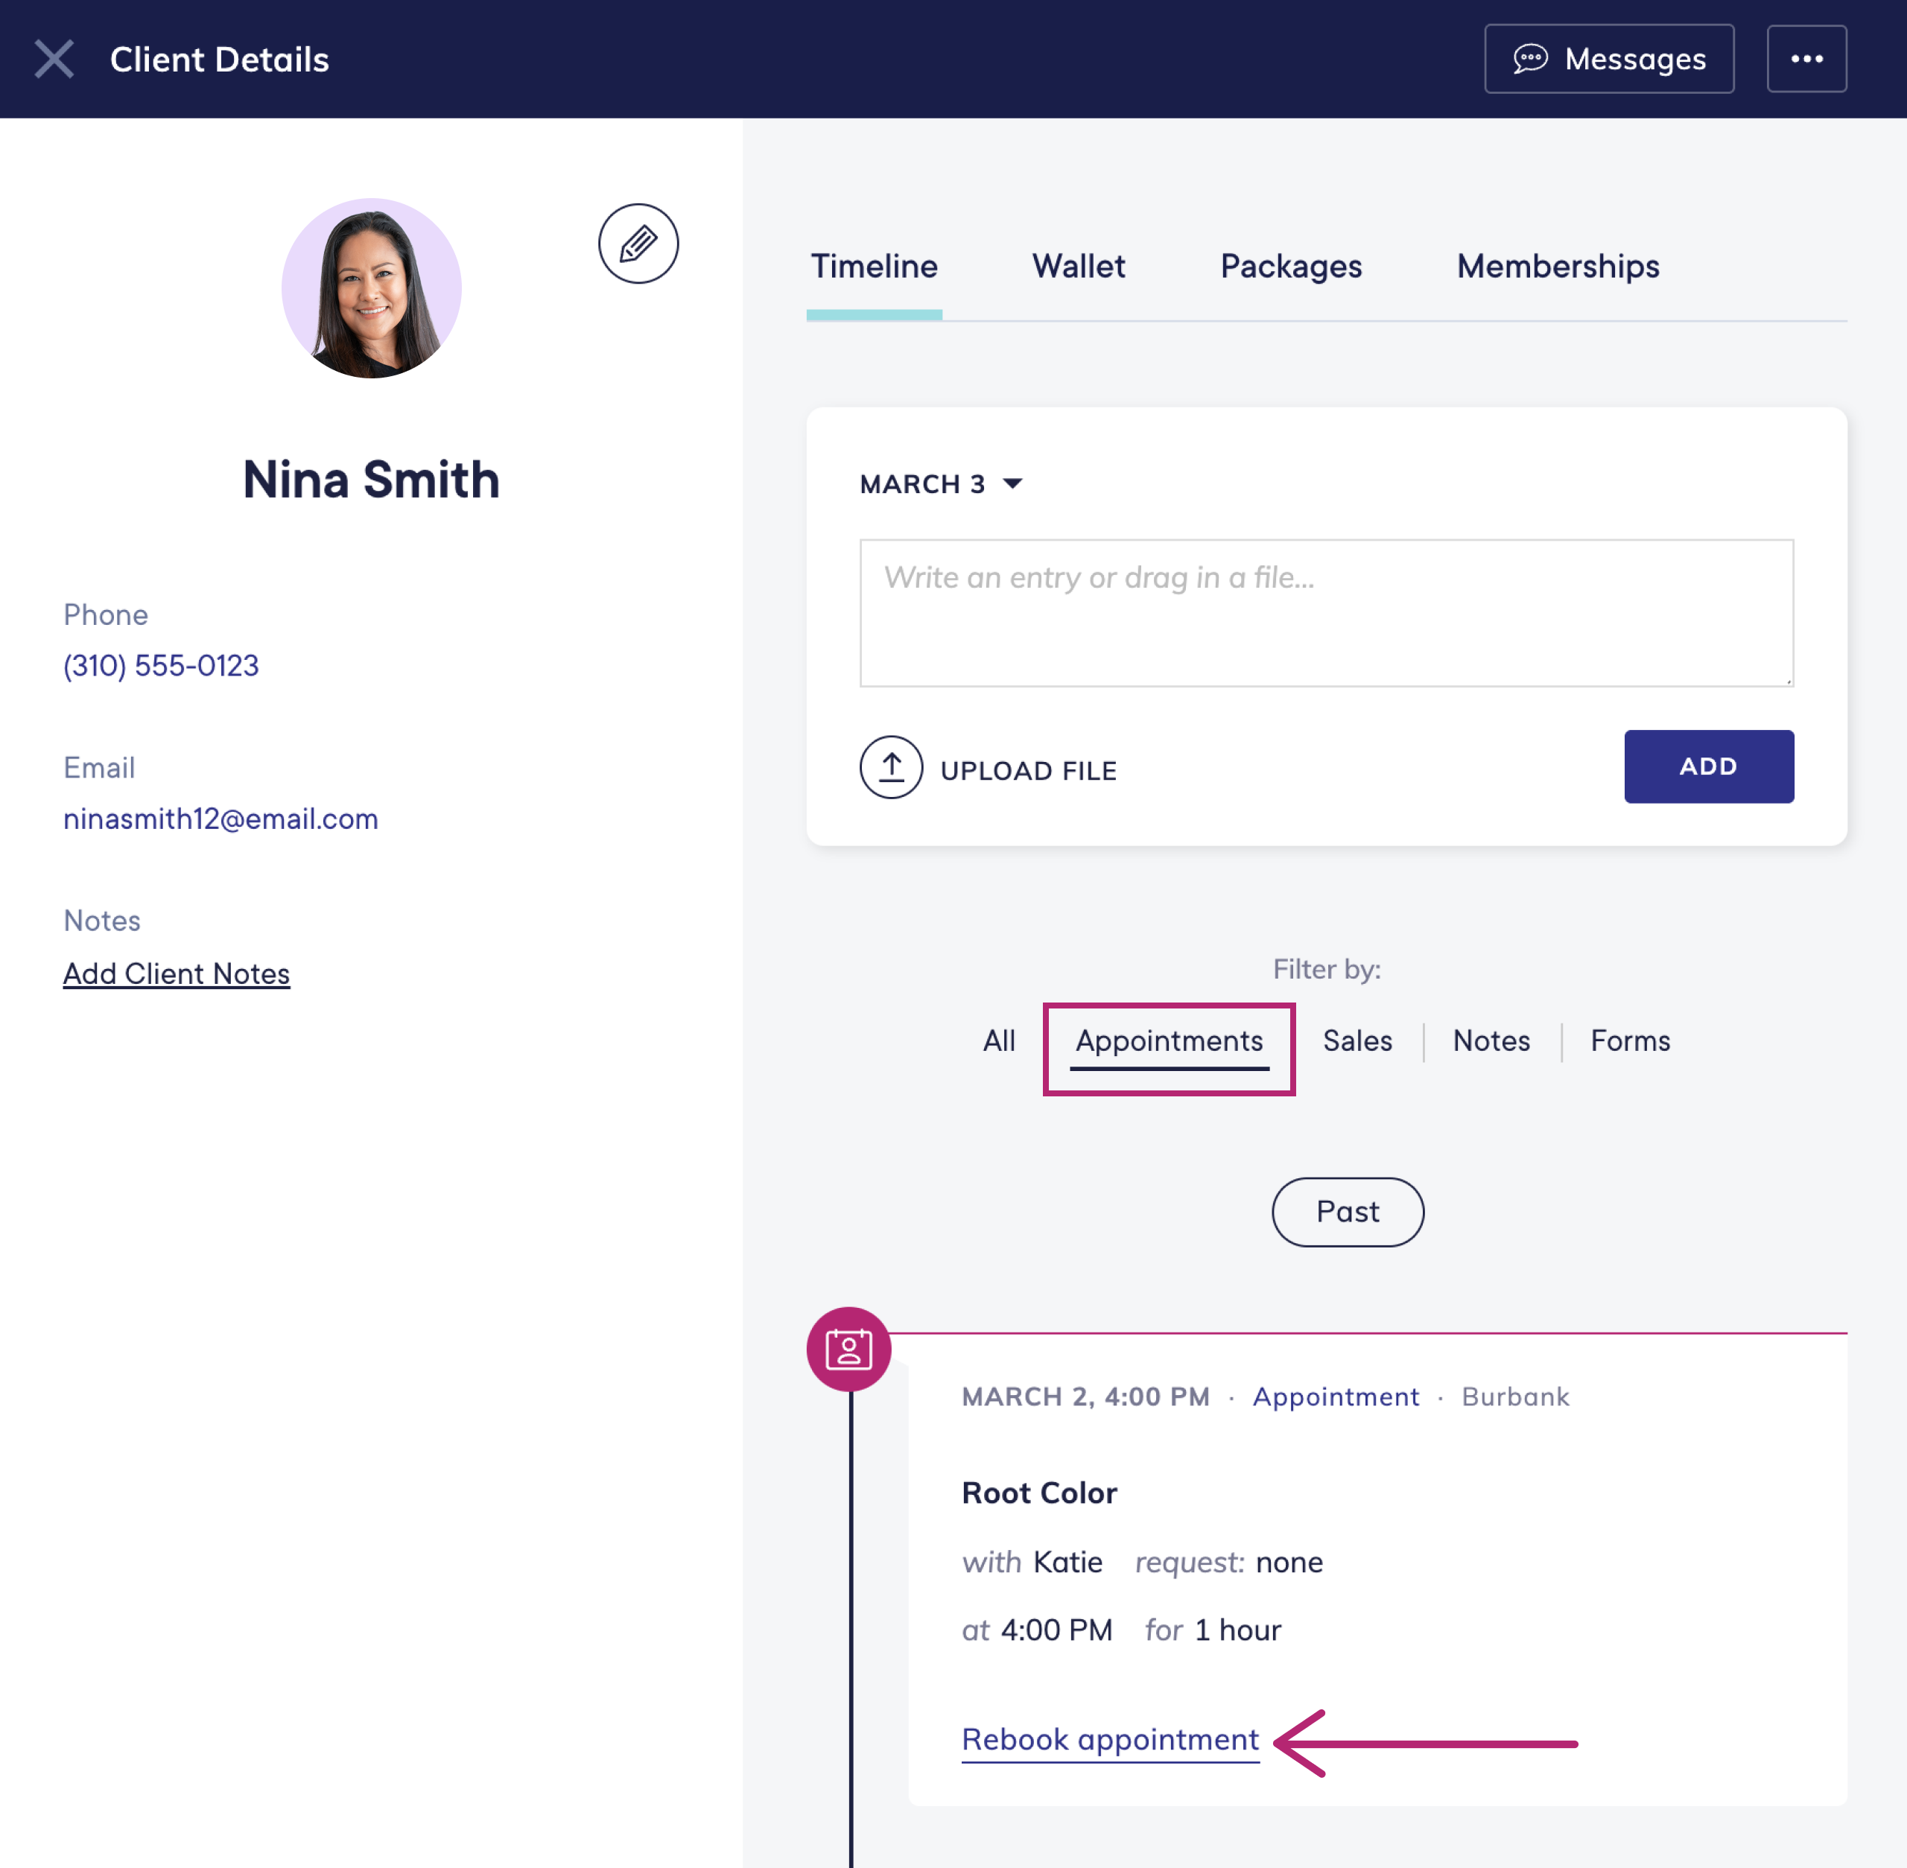Select the Timeline tab

[x=874, y=266]
